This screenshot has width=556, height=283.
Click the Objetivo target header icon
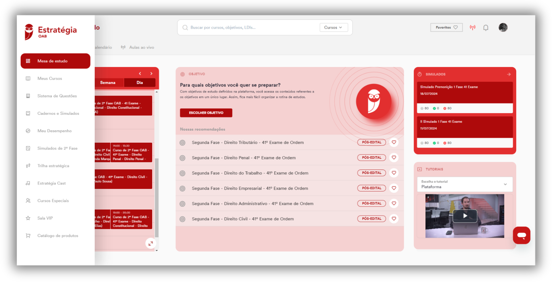[183, 74]
